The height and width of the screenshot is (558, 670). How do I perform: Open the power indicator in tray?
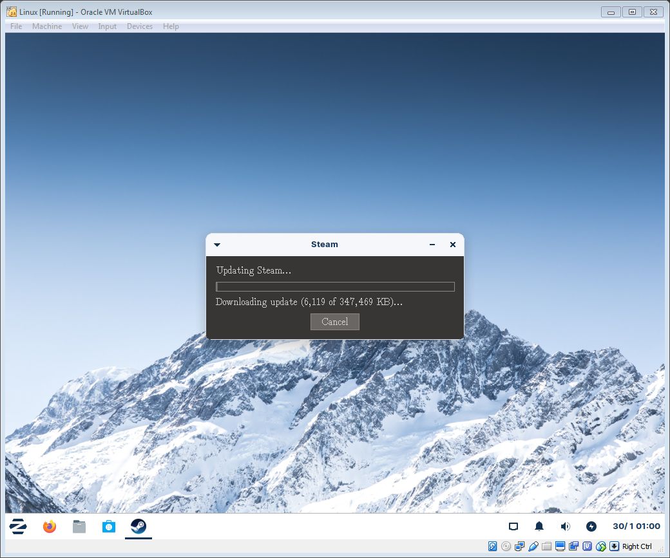pos(591,526)
